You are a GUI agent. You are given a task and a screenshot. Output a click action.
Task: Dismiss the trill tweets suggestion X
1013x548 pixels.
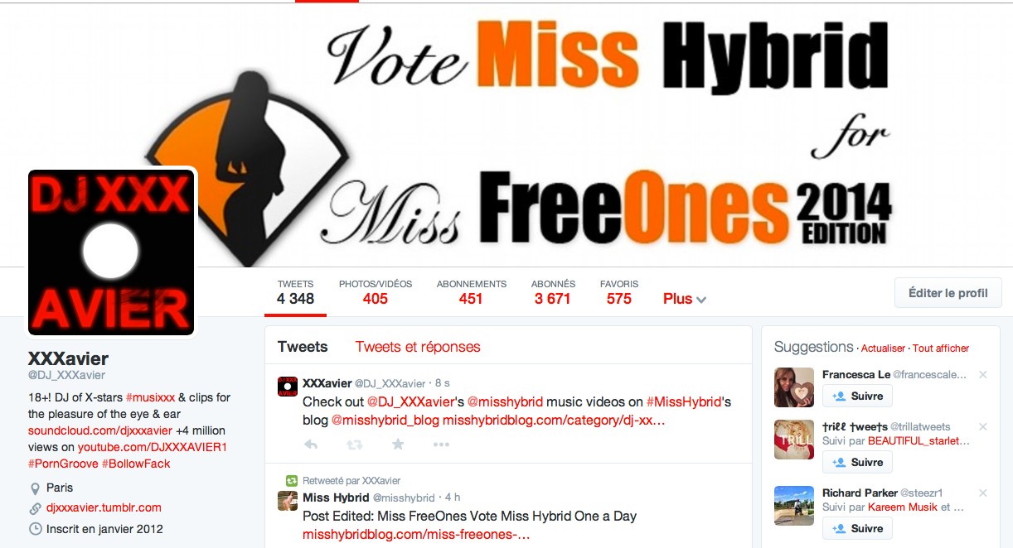point(983,427)
